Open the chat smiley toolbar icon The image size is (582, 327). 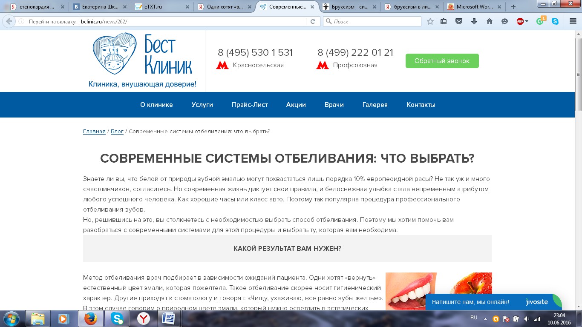coord(505,21)
